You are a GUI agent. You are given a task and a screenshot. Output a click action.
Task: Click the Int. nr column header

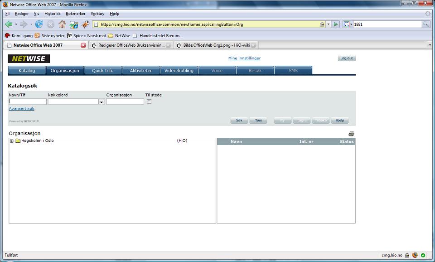click(x=306, y=141)
